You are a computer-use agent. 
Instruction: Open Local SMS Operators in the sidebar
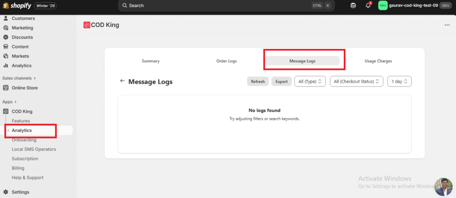(34, 149)
